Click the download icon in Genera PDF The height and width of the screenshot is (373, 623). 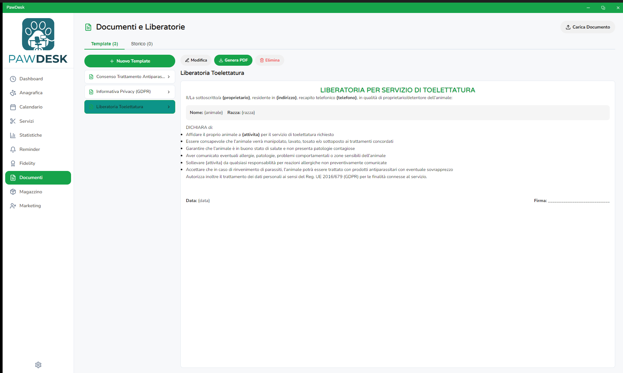pos(221,60)
